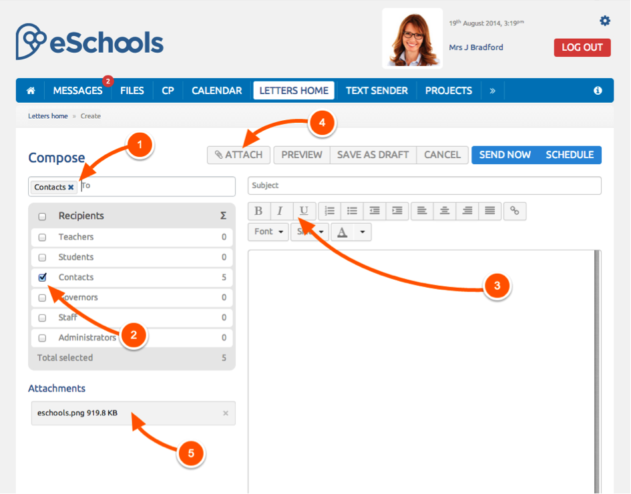Uncheck the Contacts recipient checkbox

(43, 277)
